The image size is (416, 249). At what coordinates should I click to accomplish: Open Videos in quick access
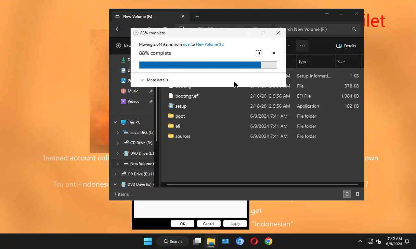tap(133, 101)
